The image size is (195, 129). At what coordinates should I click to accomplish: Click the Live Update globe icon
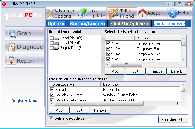point(83,13)
